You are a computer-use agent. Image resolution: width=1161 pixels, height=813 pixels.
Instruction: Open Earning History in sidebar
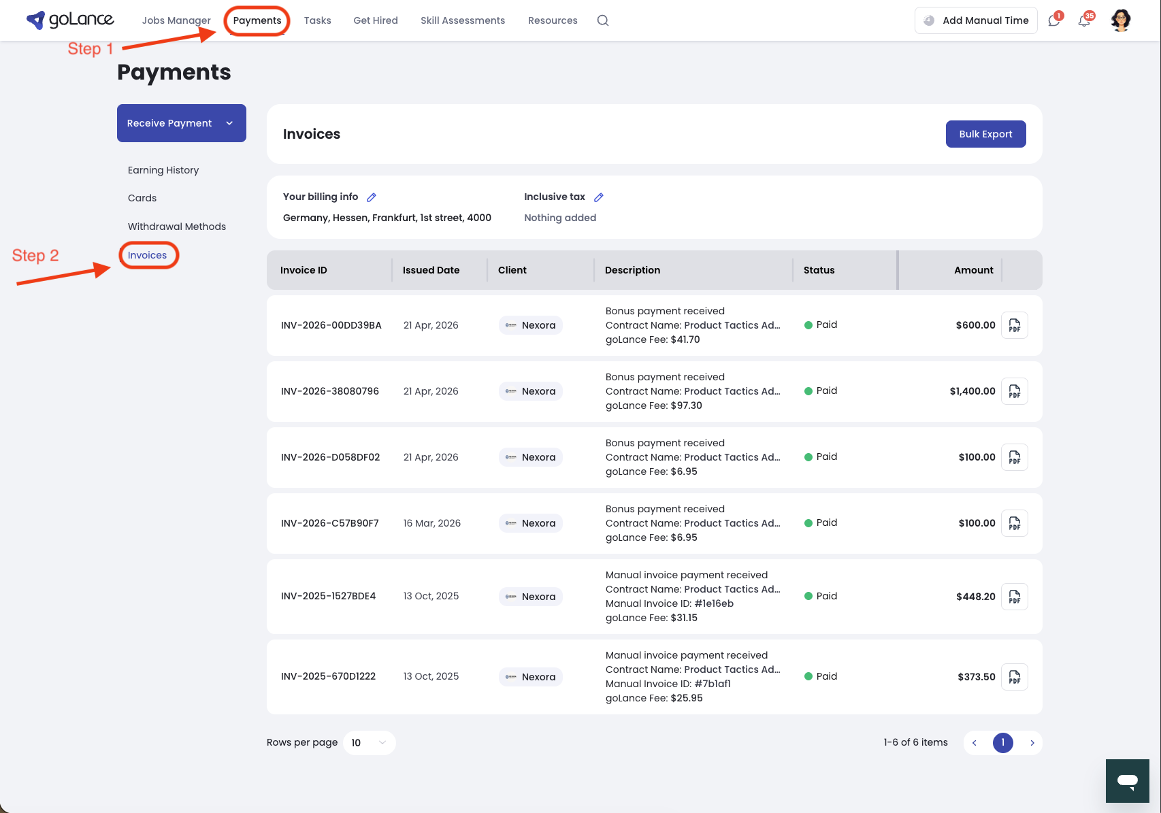163,170
